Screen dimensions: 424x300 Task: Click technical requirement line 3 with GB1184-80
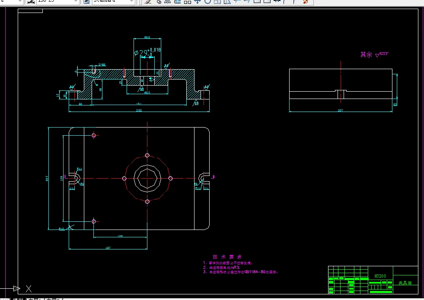pos(240,272)
